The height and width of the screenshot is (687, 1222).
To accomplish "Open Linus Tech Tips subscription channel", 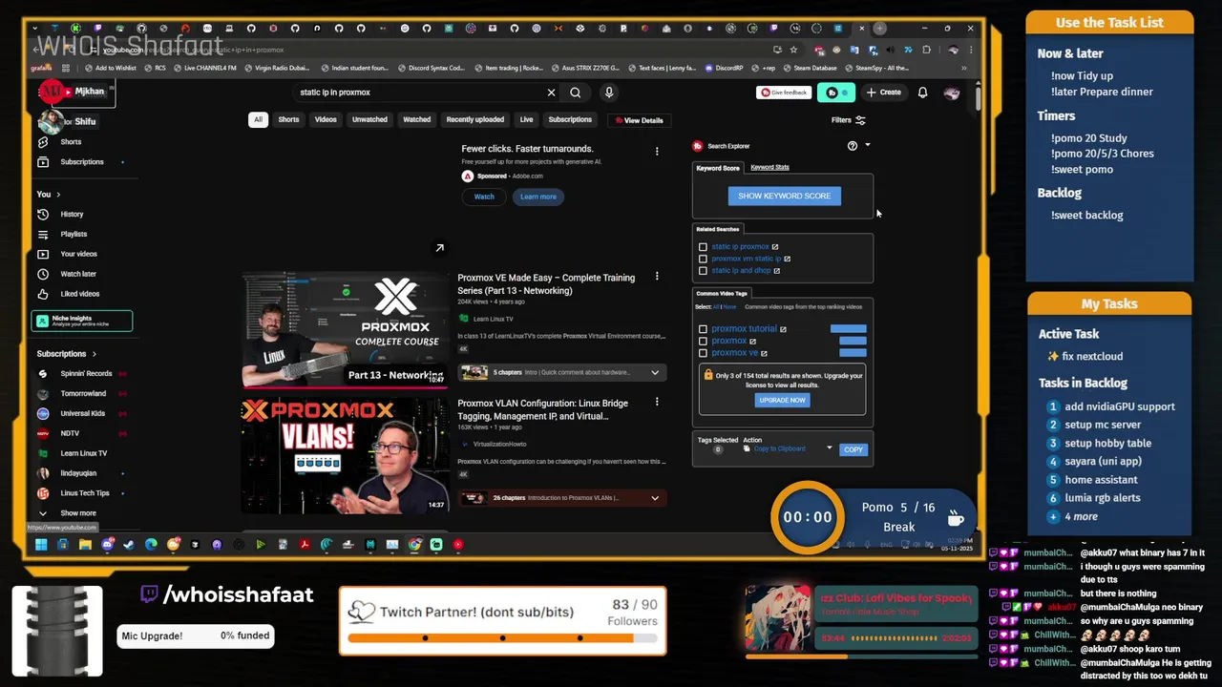I will click(82, 493).
